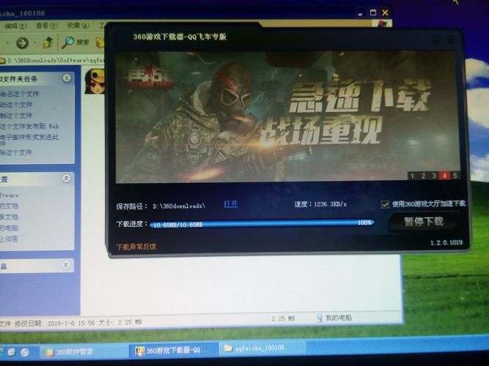Click 以电子邮件形式发送此文件 link
489x366 pixels.
click(29, 139)
